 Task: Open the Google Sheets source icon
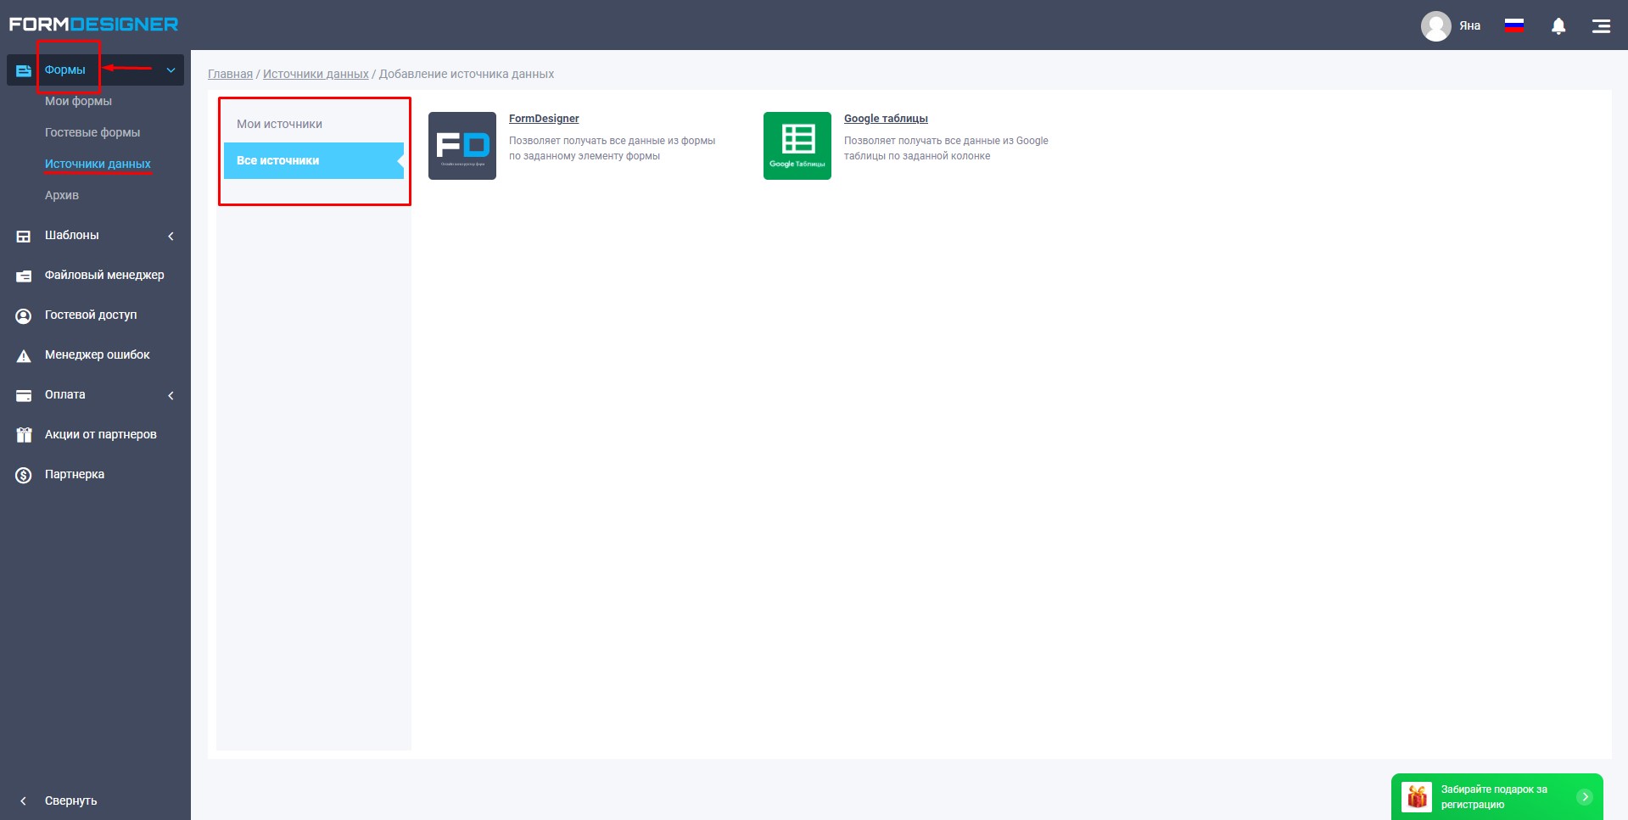click(797, 146)
